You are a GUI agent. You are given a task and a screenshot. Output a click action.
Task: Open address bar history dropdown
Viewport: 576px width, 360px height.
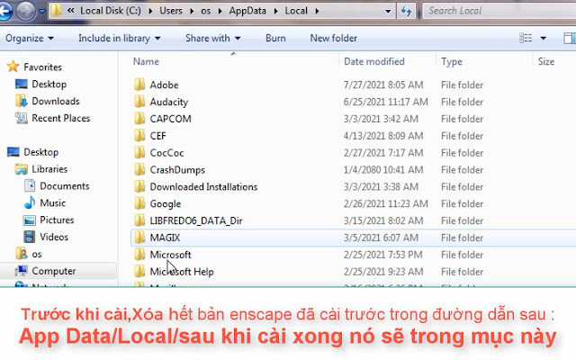[x=388, y=12]
